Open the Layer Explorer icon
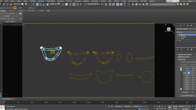 [x=114, y=4]
